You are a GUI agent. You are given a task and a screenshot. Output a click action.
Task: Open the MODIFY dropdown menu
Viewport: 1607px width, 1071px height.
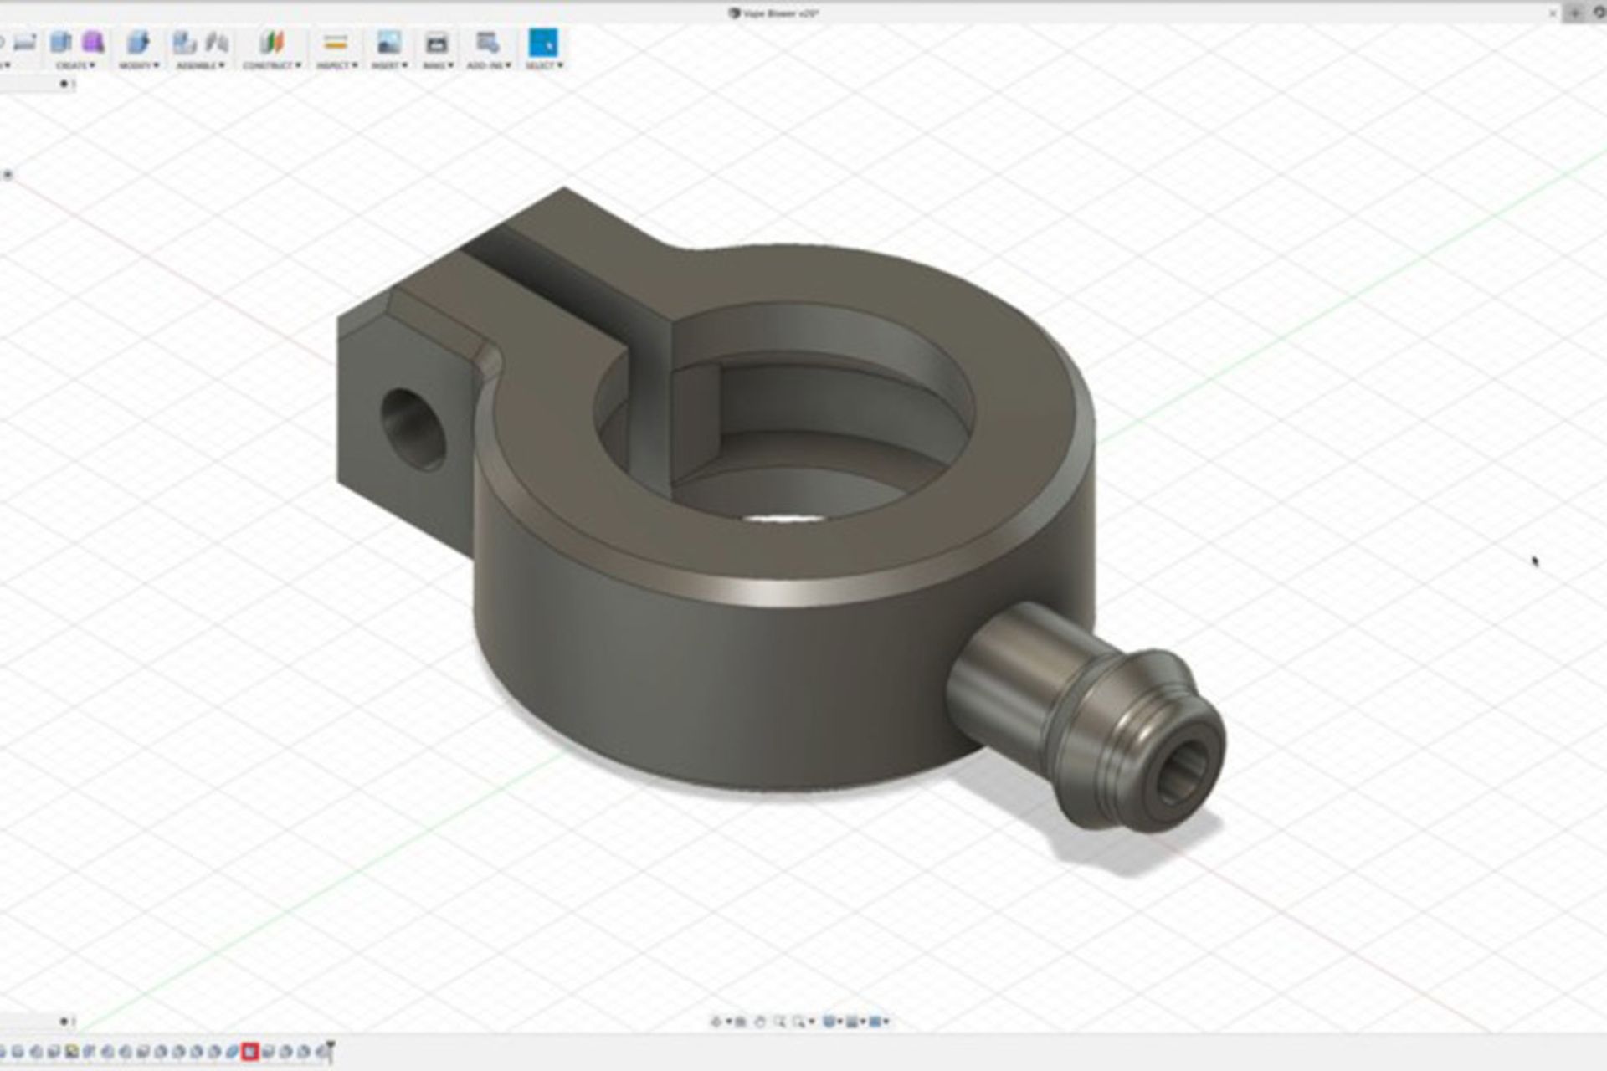(x=138, y=65)
